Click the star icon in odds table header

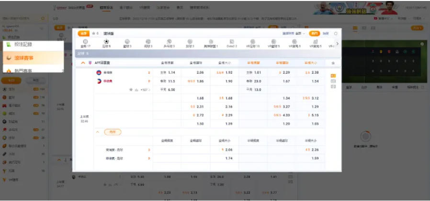tap(333, 63)
